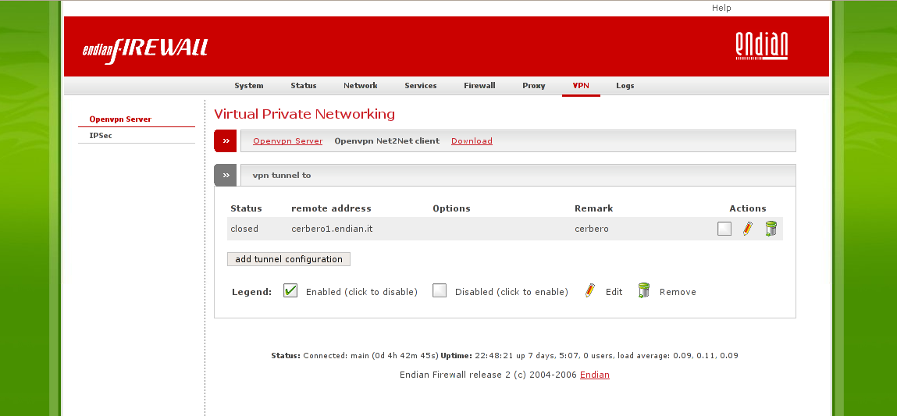
Task: Click the closed status cell
Action: pyautogui.click(x=244, y=229)
